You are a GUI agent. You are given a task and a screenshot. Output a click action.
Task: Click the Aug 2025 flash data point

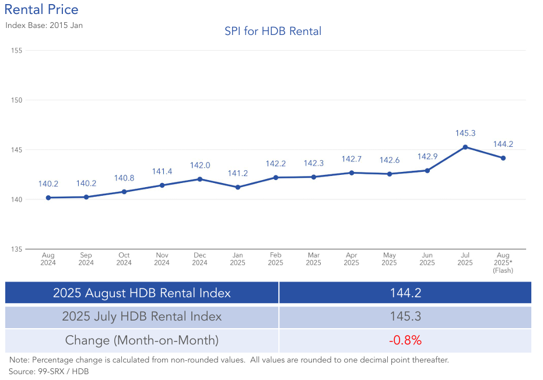point(503,158)
